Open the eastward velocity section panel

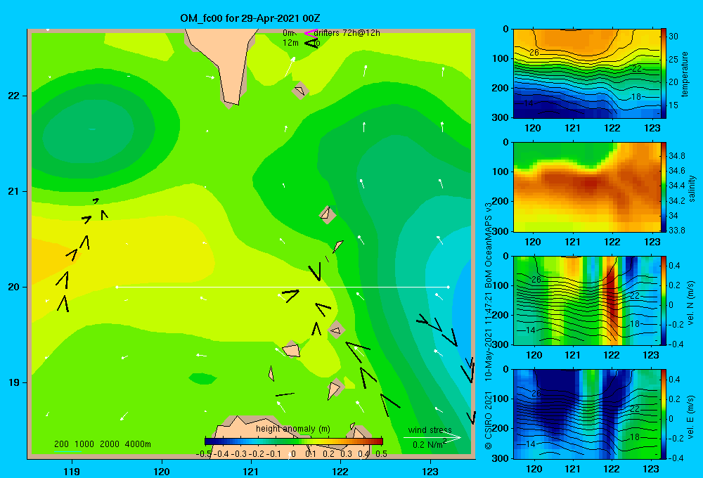(x=586, y=414)
